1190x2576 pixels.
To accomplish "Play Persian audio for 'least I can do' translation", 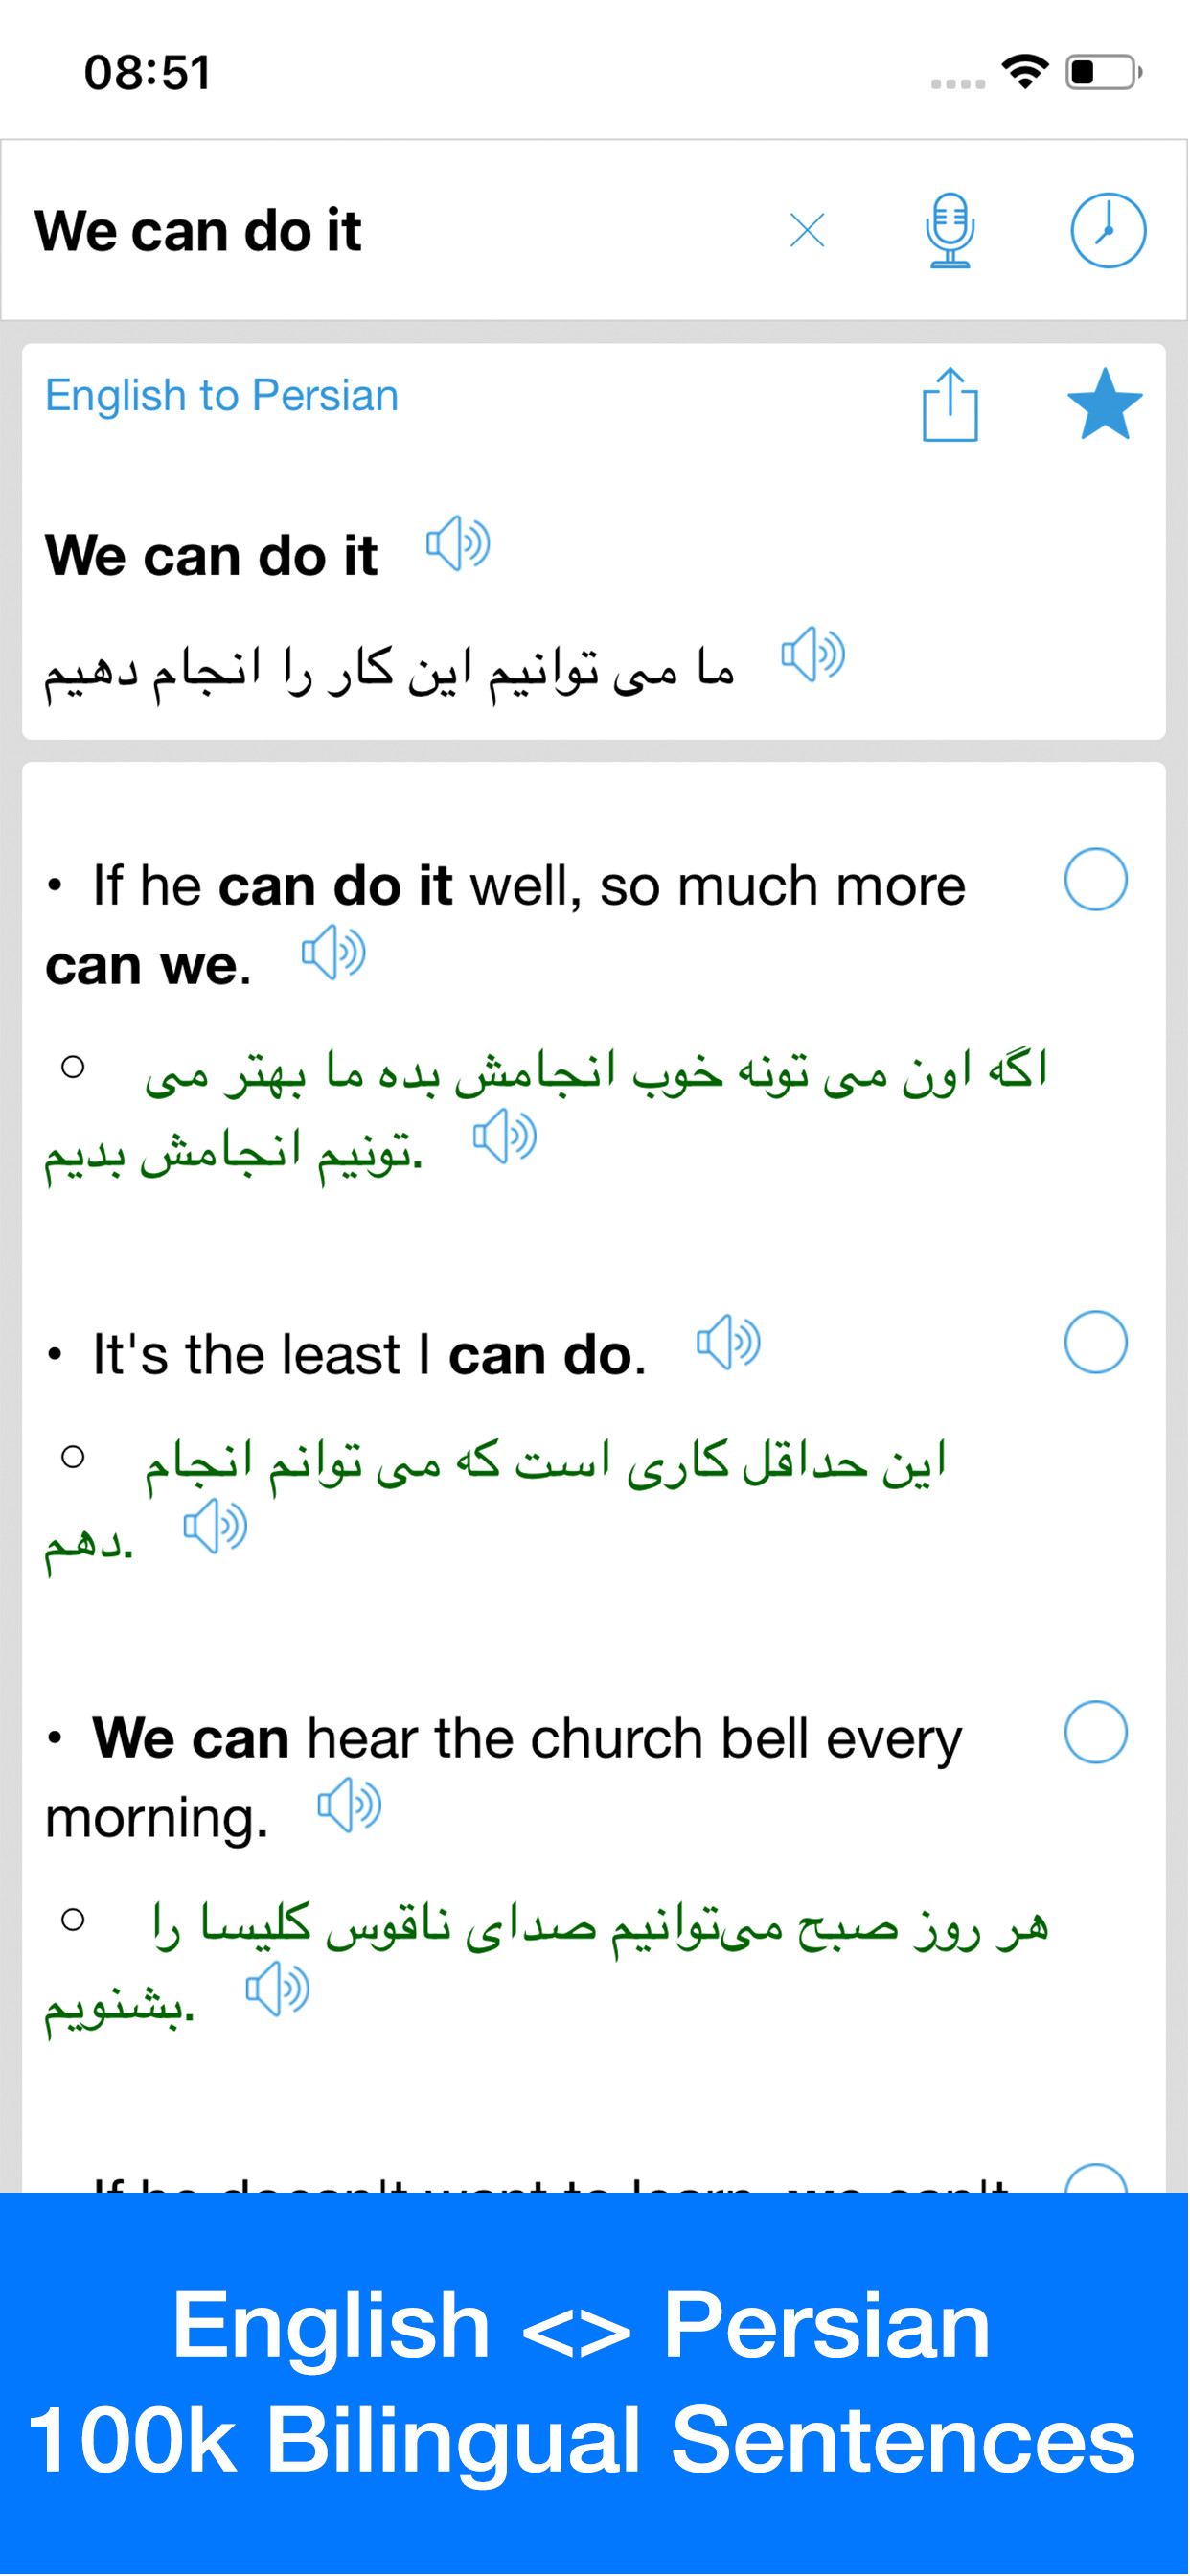I will pos(215,1527).
